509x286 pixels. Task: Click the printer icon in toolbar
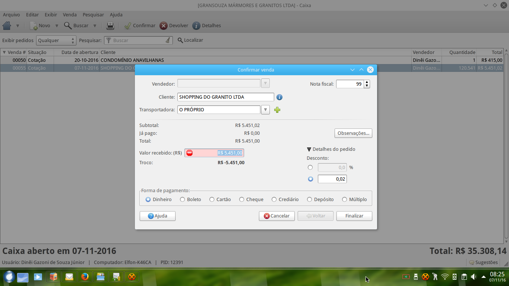click(x=110, y=26)
